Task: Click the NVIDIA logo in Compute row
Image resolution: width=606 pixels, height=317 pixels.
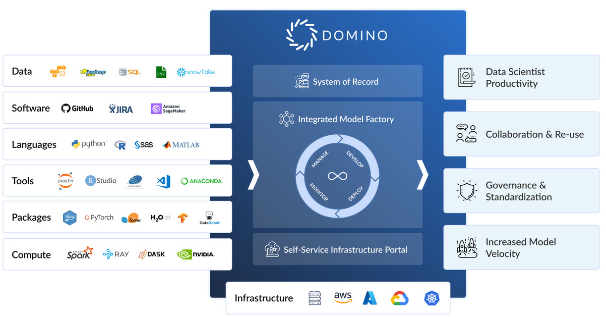Action: coord(196,254)
